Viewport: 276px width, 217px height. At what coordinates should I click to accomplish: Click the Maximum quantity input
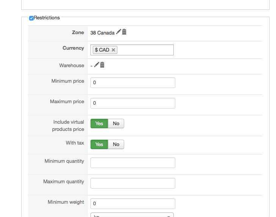pos(133,183)
